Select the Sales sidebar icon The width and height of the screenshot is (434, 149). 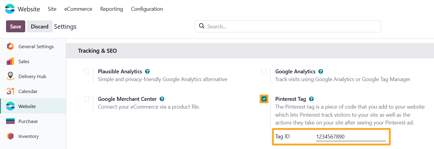(x=10, y=61)
